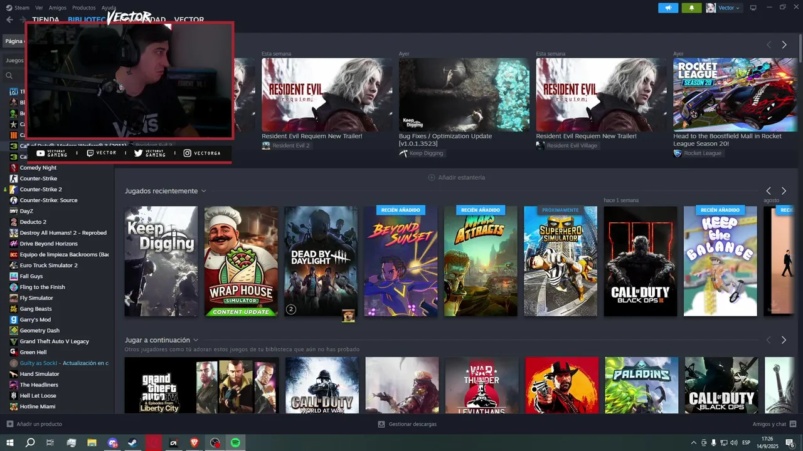803x451 pixels.
Task: Click Añadir estantería
Action: 457,177
